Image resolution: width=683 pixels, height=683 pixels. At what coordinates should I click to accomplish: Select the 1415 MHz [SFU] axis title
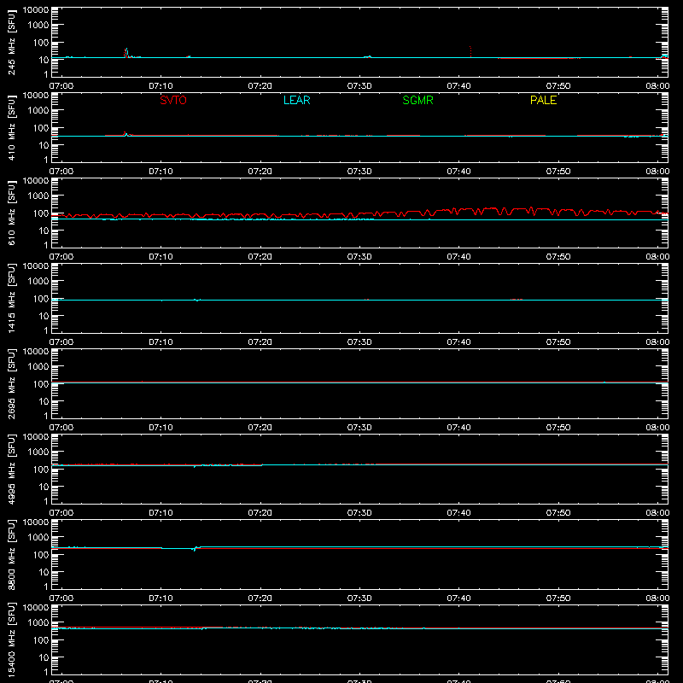[11, 299]
